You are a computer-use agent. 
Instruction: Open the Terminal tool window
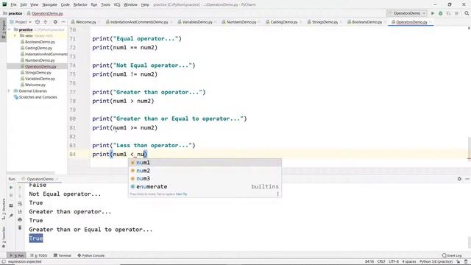point(62,255)
